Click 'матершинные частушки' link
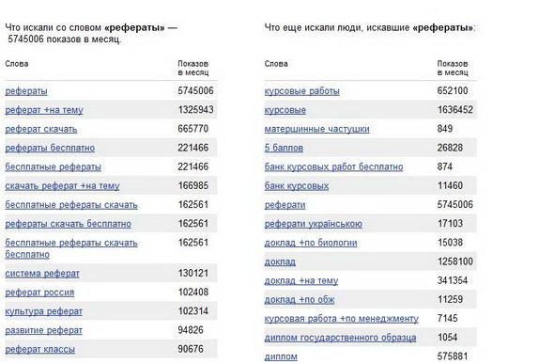554x364 pixels. pyautogui.click(x=317, y=129)
